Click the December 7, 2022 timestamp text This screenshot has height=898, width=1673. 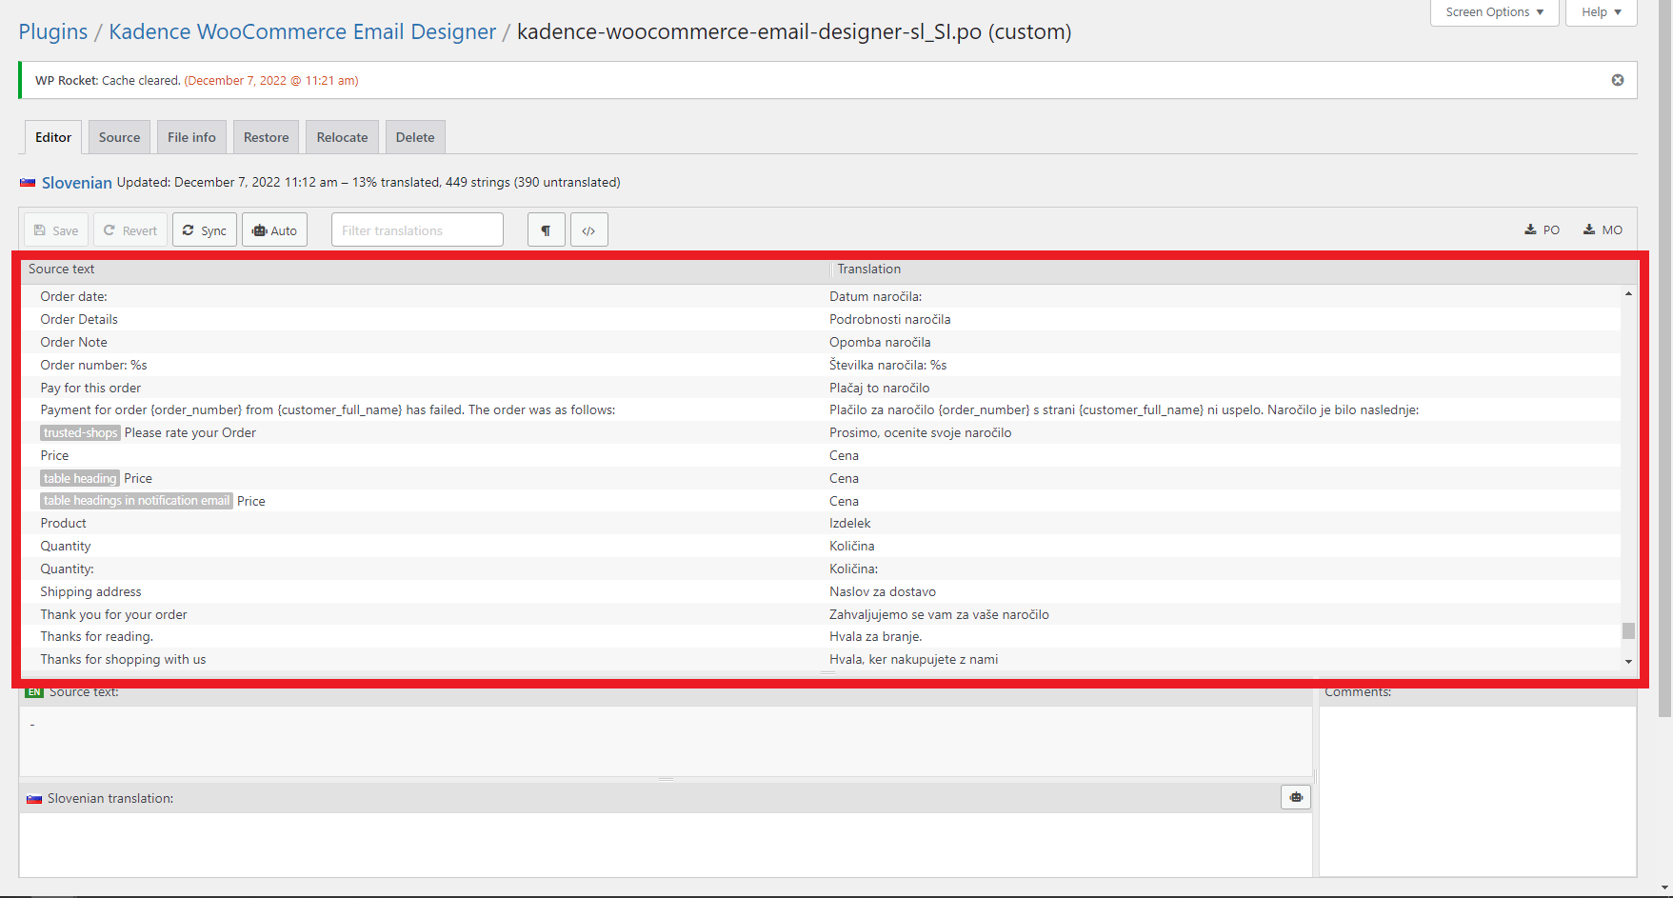[x=271, y=80]
